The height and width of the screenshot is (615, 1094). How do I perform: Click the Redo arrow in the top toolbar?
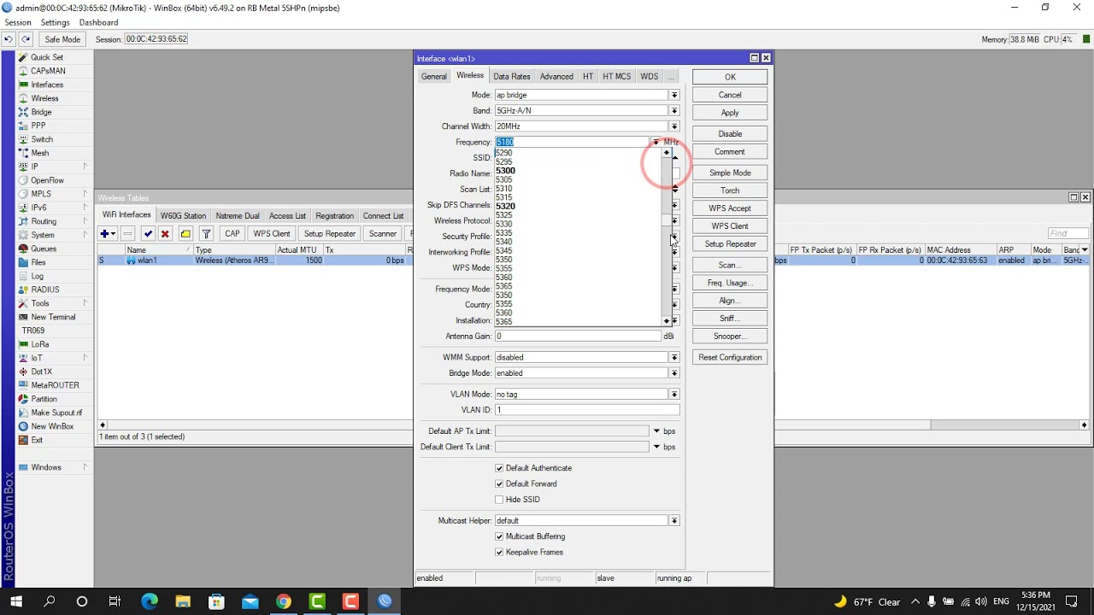(26, 39)
